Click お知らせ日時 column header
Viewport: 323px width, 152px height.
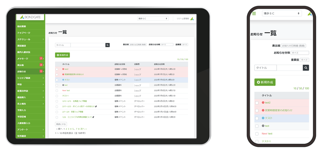[159, 64]
